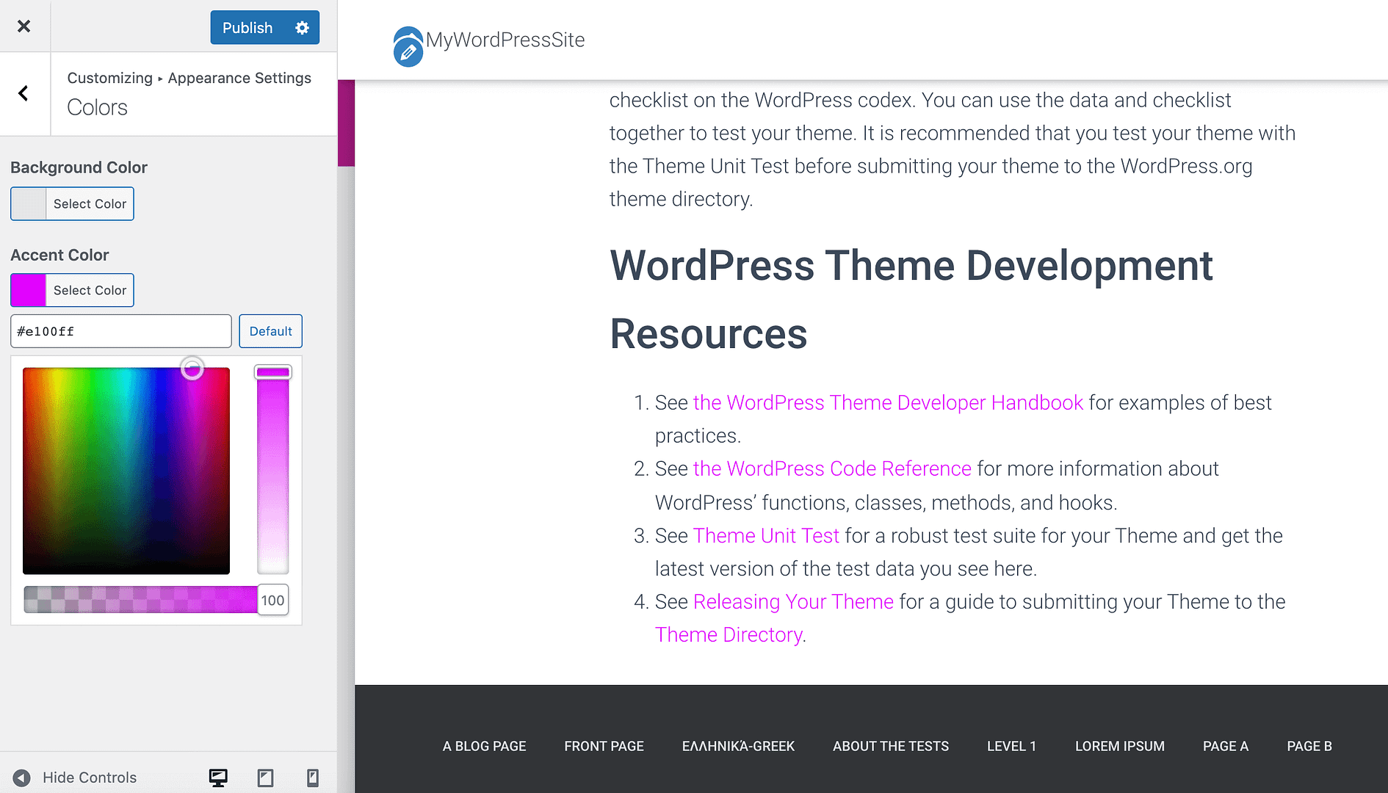Collapse the sidebar via Hide Controls arrow
This screenshot has width=1388, height=793.
point(22,777)
